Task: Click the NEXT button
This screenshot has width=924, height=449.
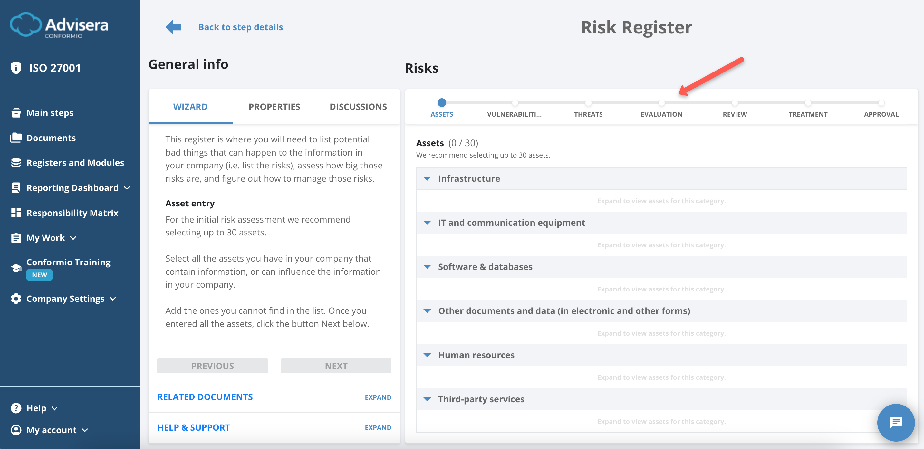Action: pos(336,366)
